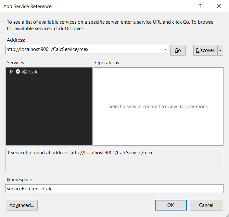
Task: Click the Operations pane placeholder text
Action: 159,107
